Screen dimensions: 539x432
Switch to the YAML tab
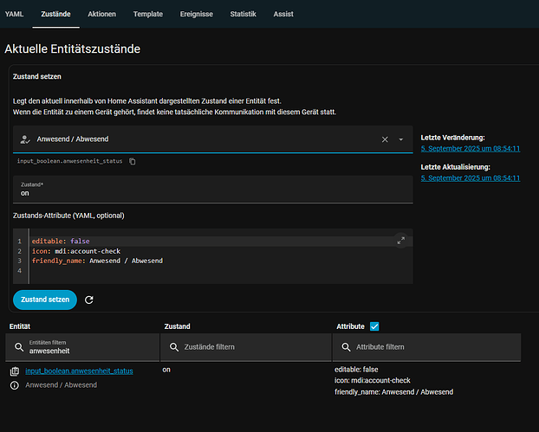click(x=15, y=14)
